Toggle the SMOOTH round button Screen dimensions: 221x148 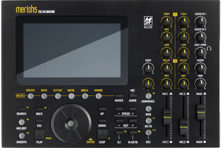pos(22,136)
